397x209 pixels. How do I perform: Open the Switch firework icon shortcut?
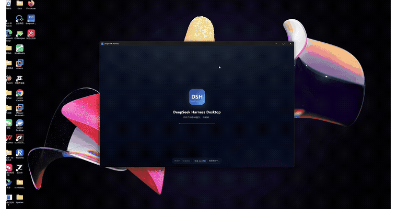tap(9, 79)
